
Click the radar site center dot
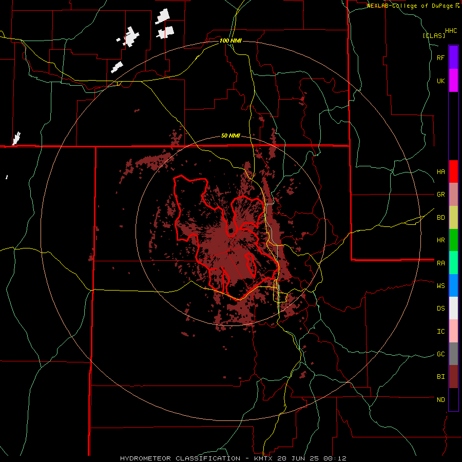(232, 230)
